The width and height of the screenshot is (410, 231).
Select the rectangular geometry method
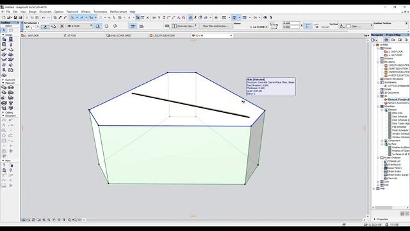[106, 26]
